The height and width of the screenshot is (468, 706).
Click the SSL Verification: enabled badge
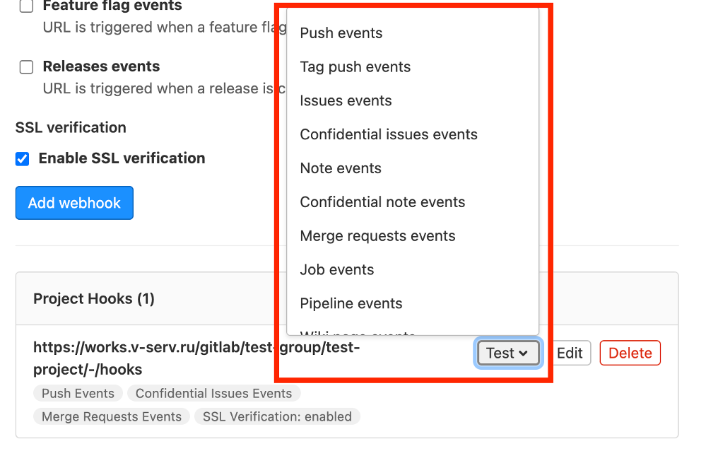click(x=277, y=416)
